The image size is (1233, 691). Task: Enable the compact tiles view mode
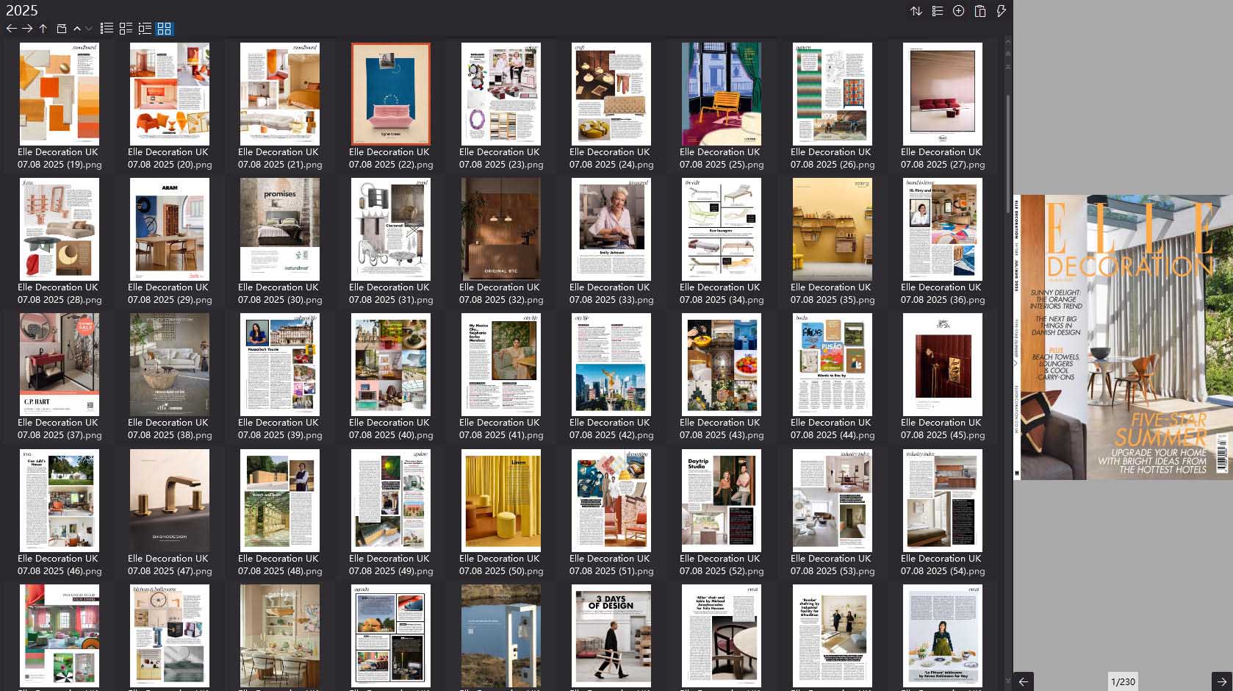click(x=124, y=29)
